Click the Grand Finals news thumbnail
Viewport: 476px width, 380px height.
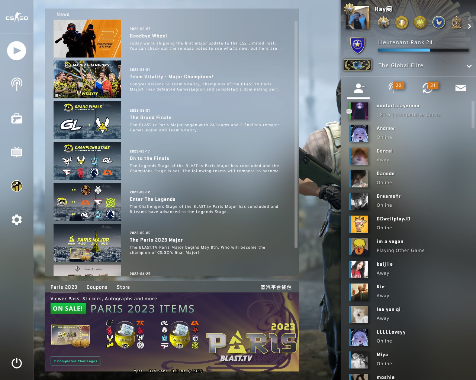click(x=87, y=120)
